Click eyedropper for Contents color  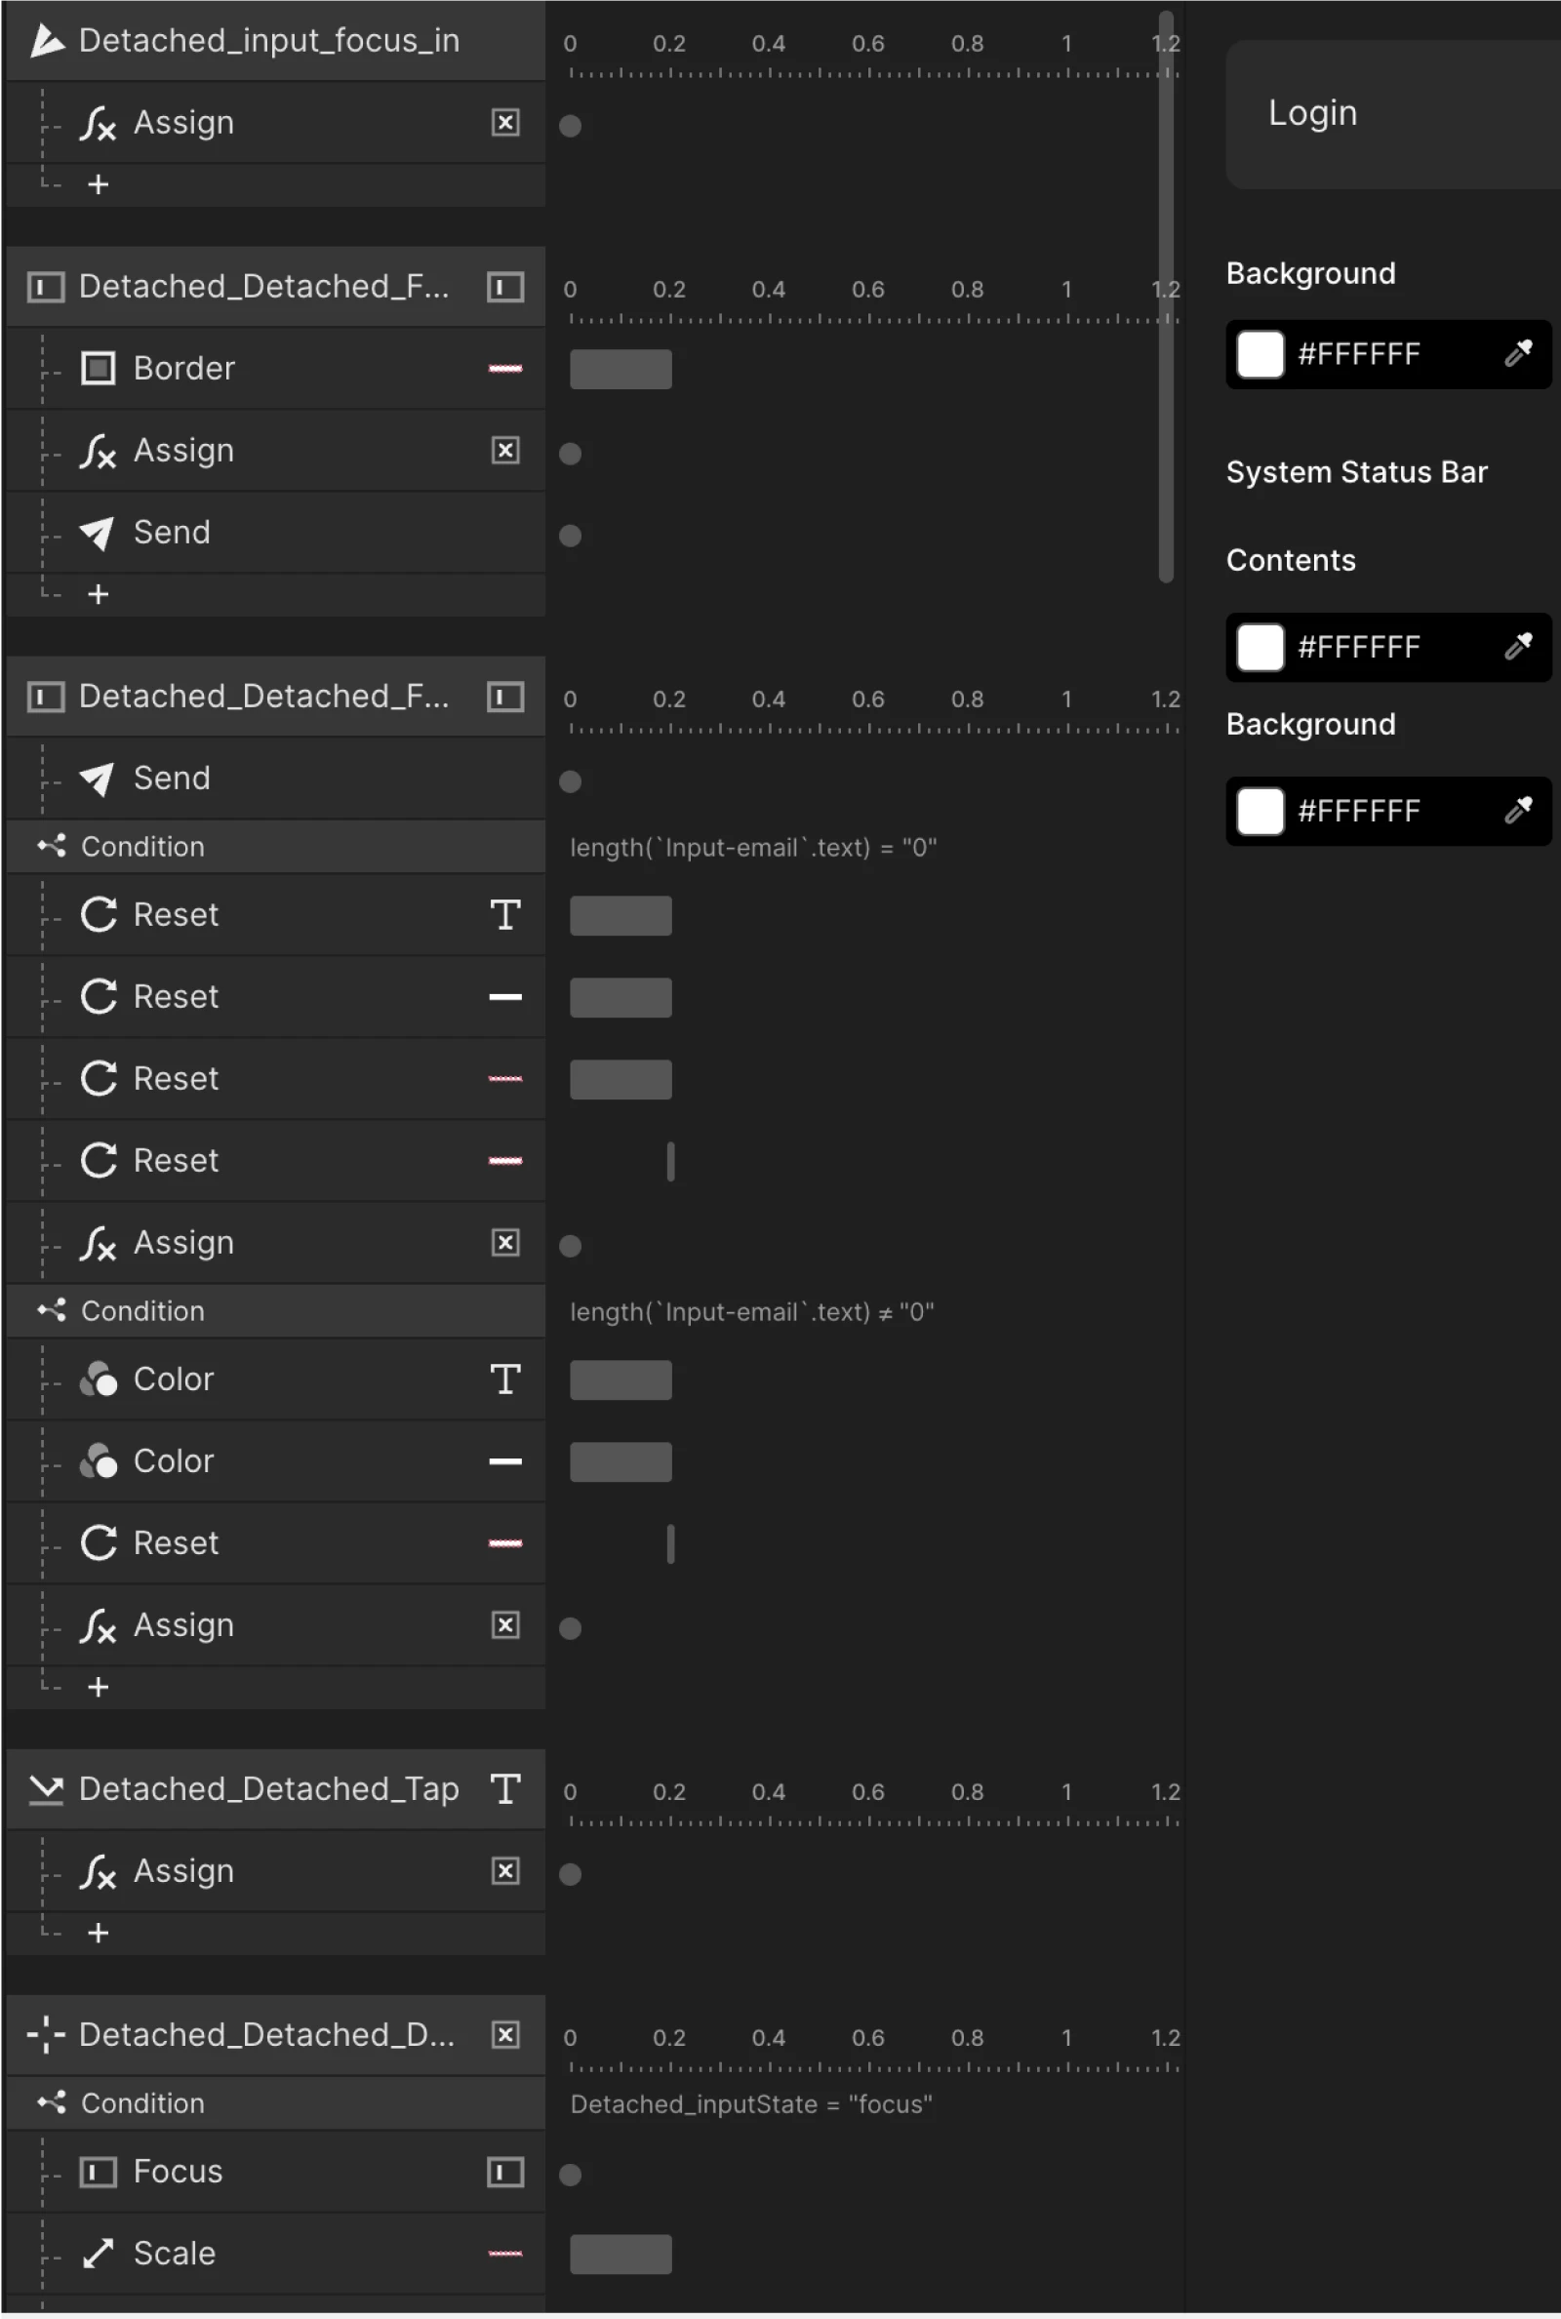1518,646
